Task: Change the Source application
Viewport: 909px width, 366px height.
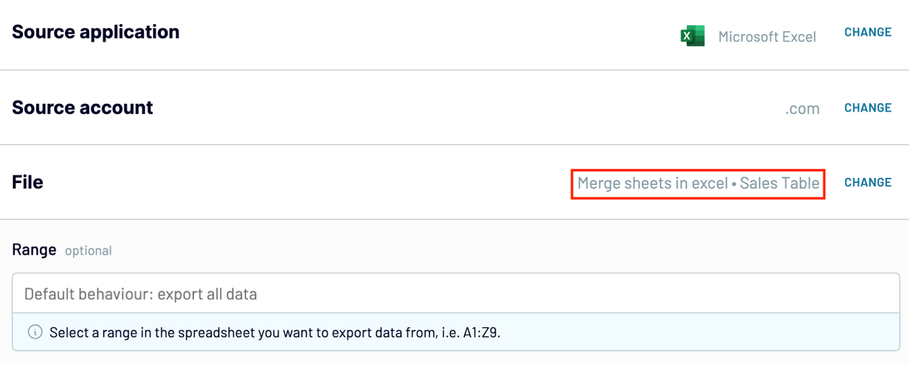Action: (868, 32)
